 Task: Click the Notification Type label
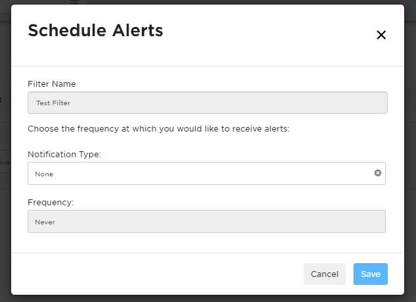click(x=64, y=155)
